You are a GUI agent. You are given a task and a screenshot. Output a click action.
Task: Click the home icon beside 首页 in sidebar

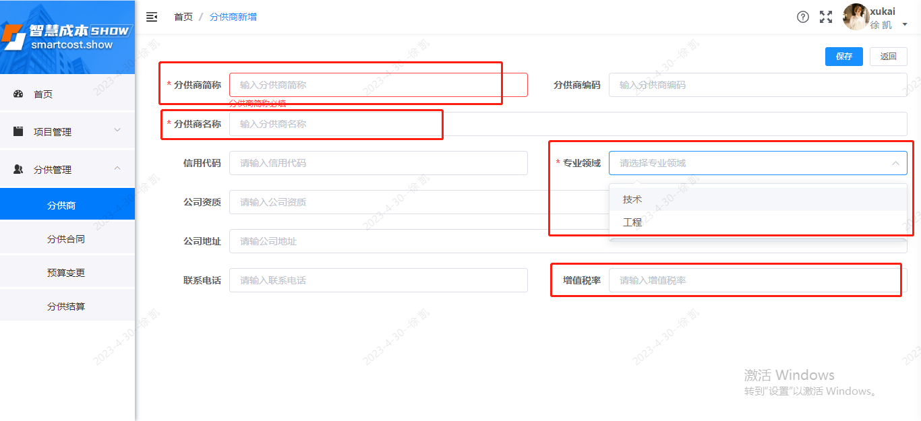click(x=18, y=94)
